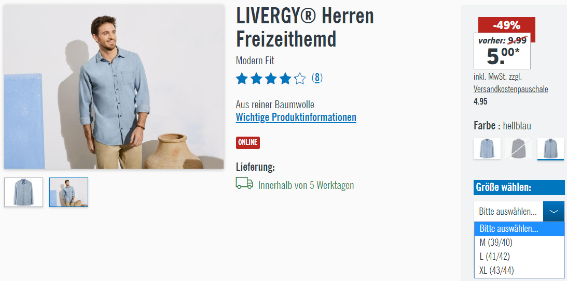Select the highlighted hellblau shirt swatch
The width and height of the screenshot is (567, 281).
click(x=550, y=149)
